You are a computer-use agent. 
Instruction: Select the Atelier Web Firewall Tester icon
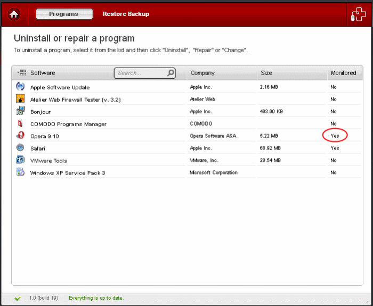pyautogui.click(x=20, y=98)
